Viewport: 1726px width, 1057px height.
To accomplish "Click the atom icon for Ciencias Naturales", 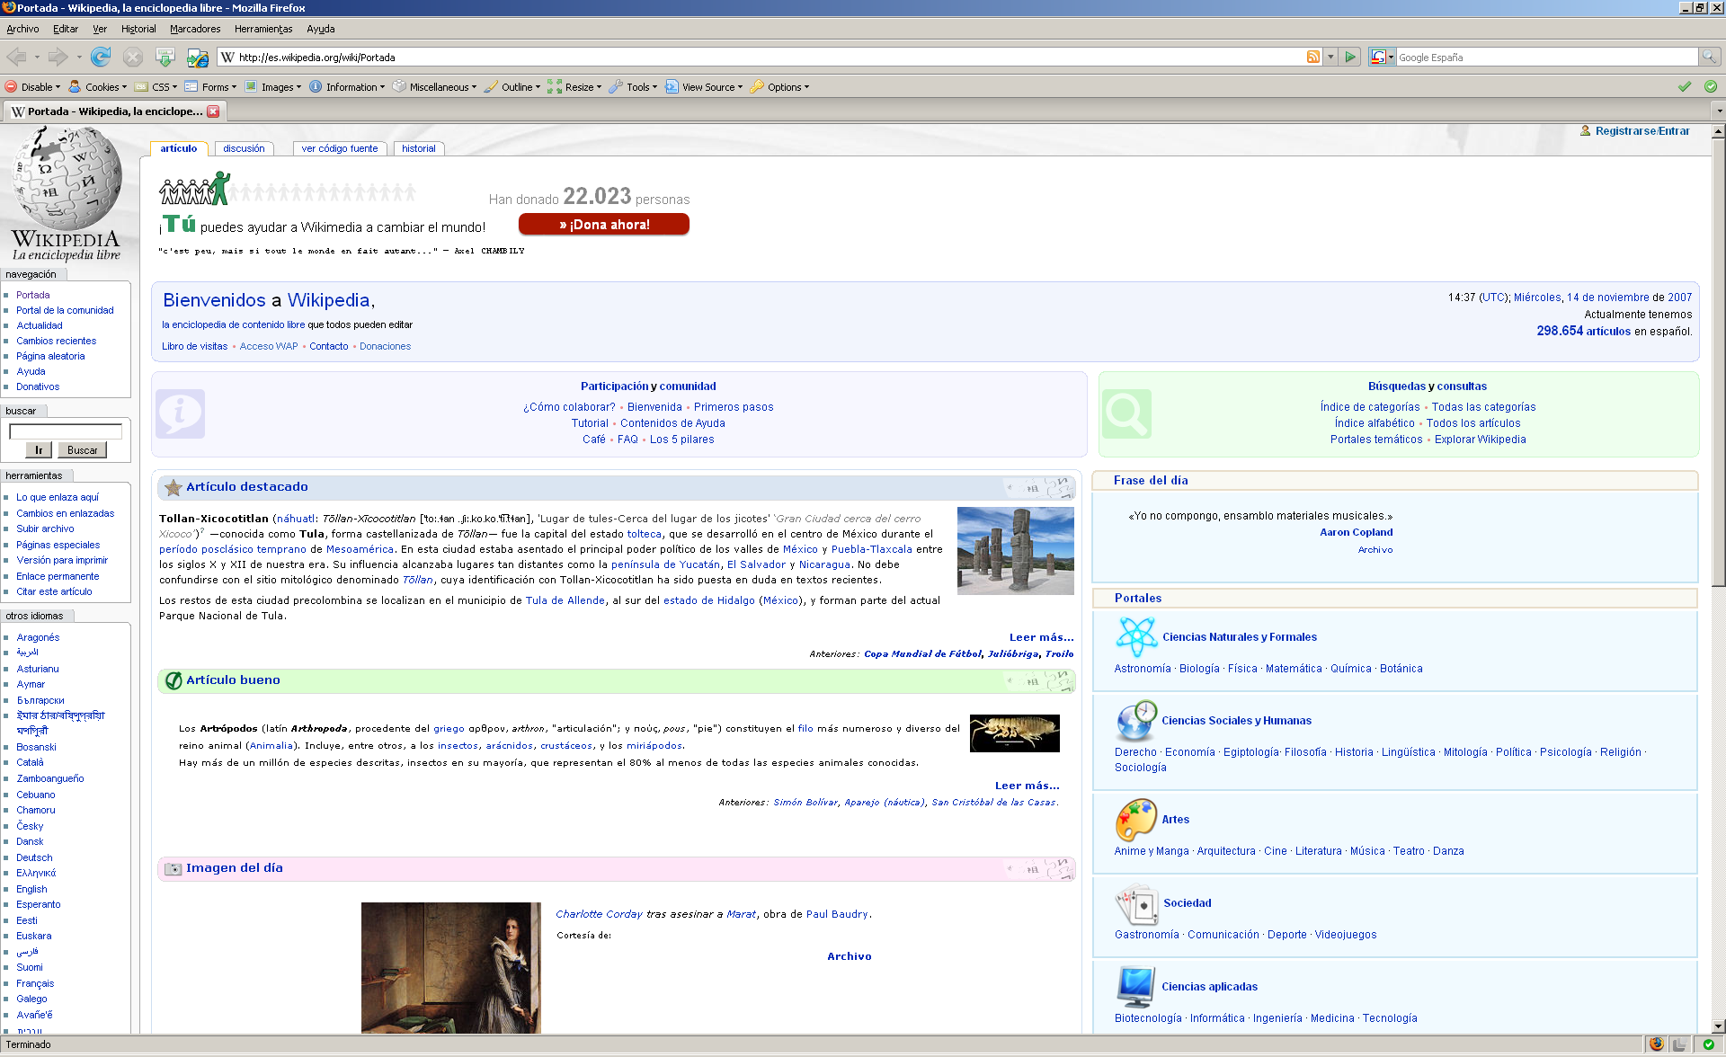I will point(1136,637).
